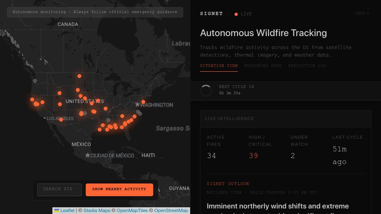
Task: Open the Leaflet attribution link
Action: [67, 210]
